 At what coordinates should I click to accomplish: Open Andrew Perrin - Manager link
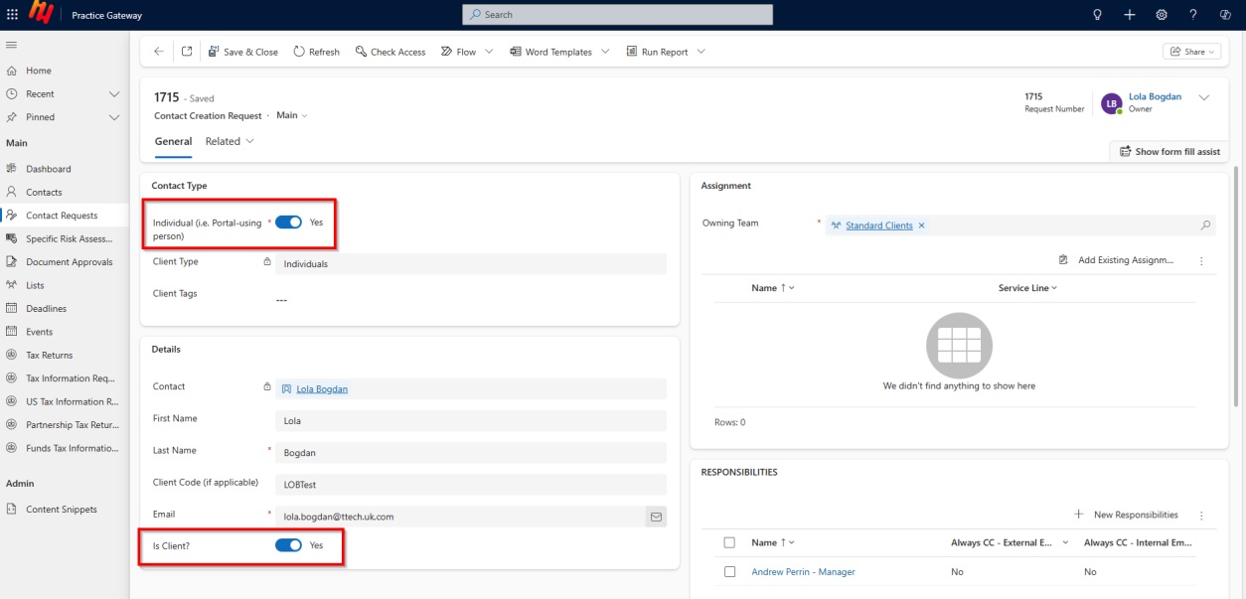tap(803, 572)
